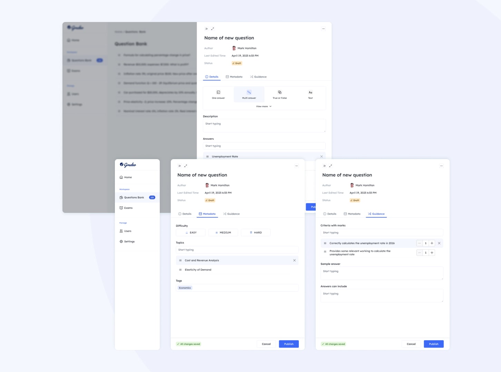Screen dimensions: 501x372
Task: Remove Correctly calculates the unemployment rate criterion
Action: (x=439, y=243)
